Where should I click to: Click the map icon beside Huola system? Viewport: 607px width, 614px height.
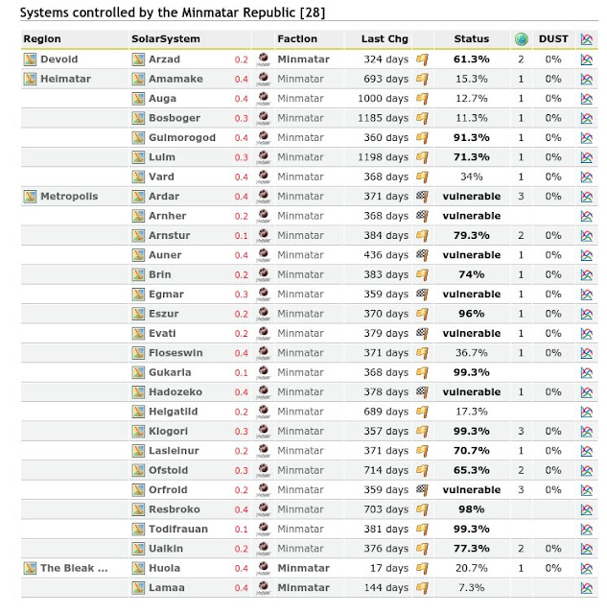pos(138,568)
